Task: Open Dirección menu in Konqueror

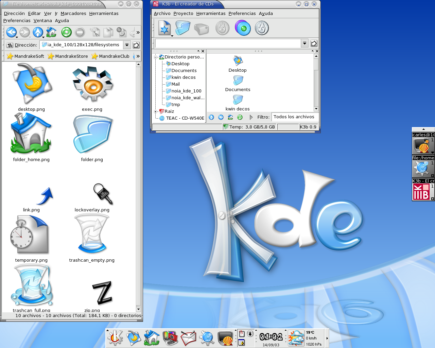Action: 14,13
